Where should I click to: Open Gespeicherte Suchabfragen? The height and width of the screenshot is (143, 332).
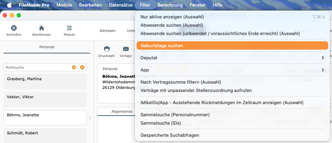232,135
